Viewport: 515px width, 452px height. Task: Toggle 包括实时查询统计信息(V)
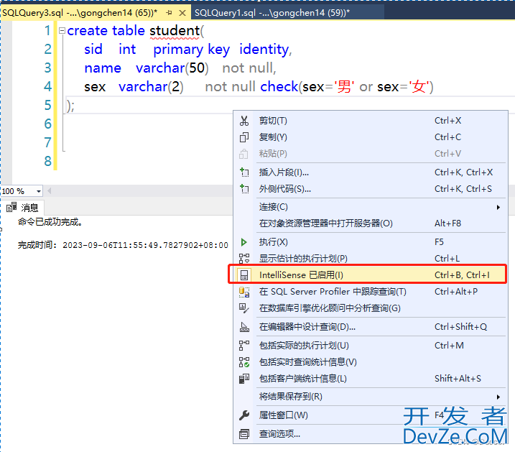(371, 362)
